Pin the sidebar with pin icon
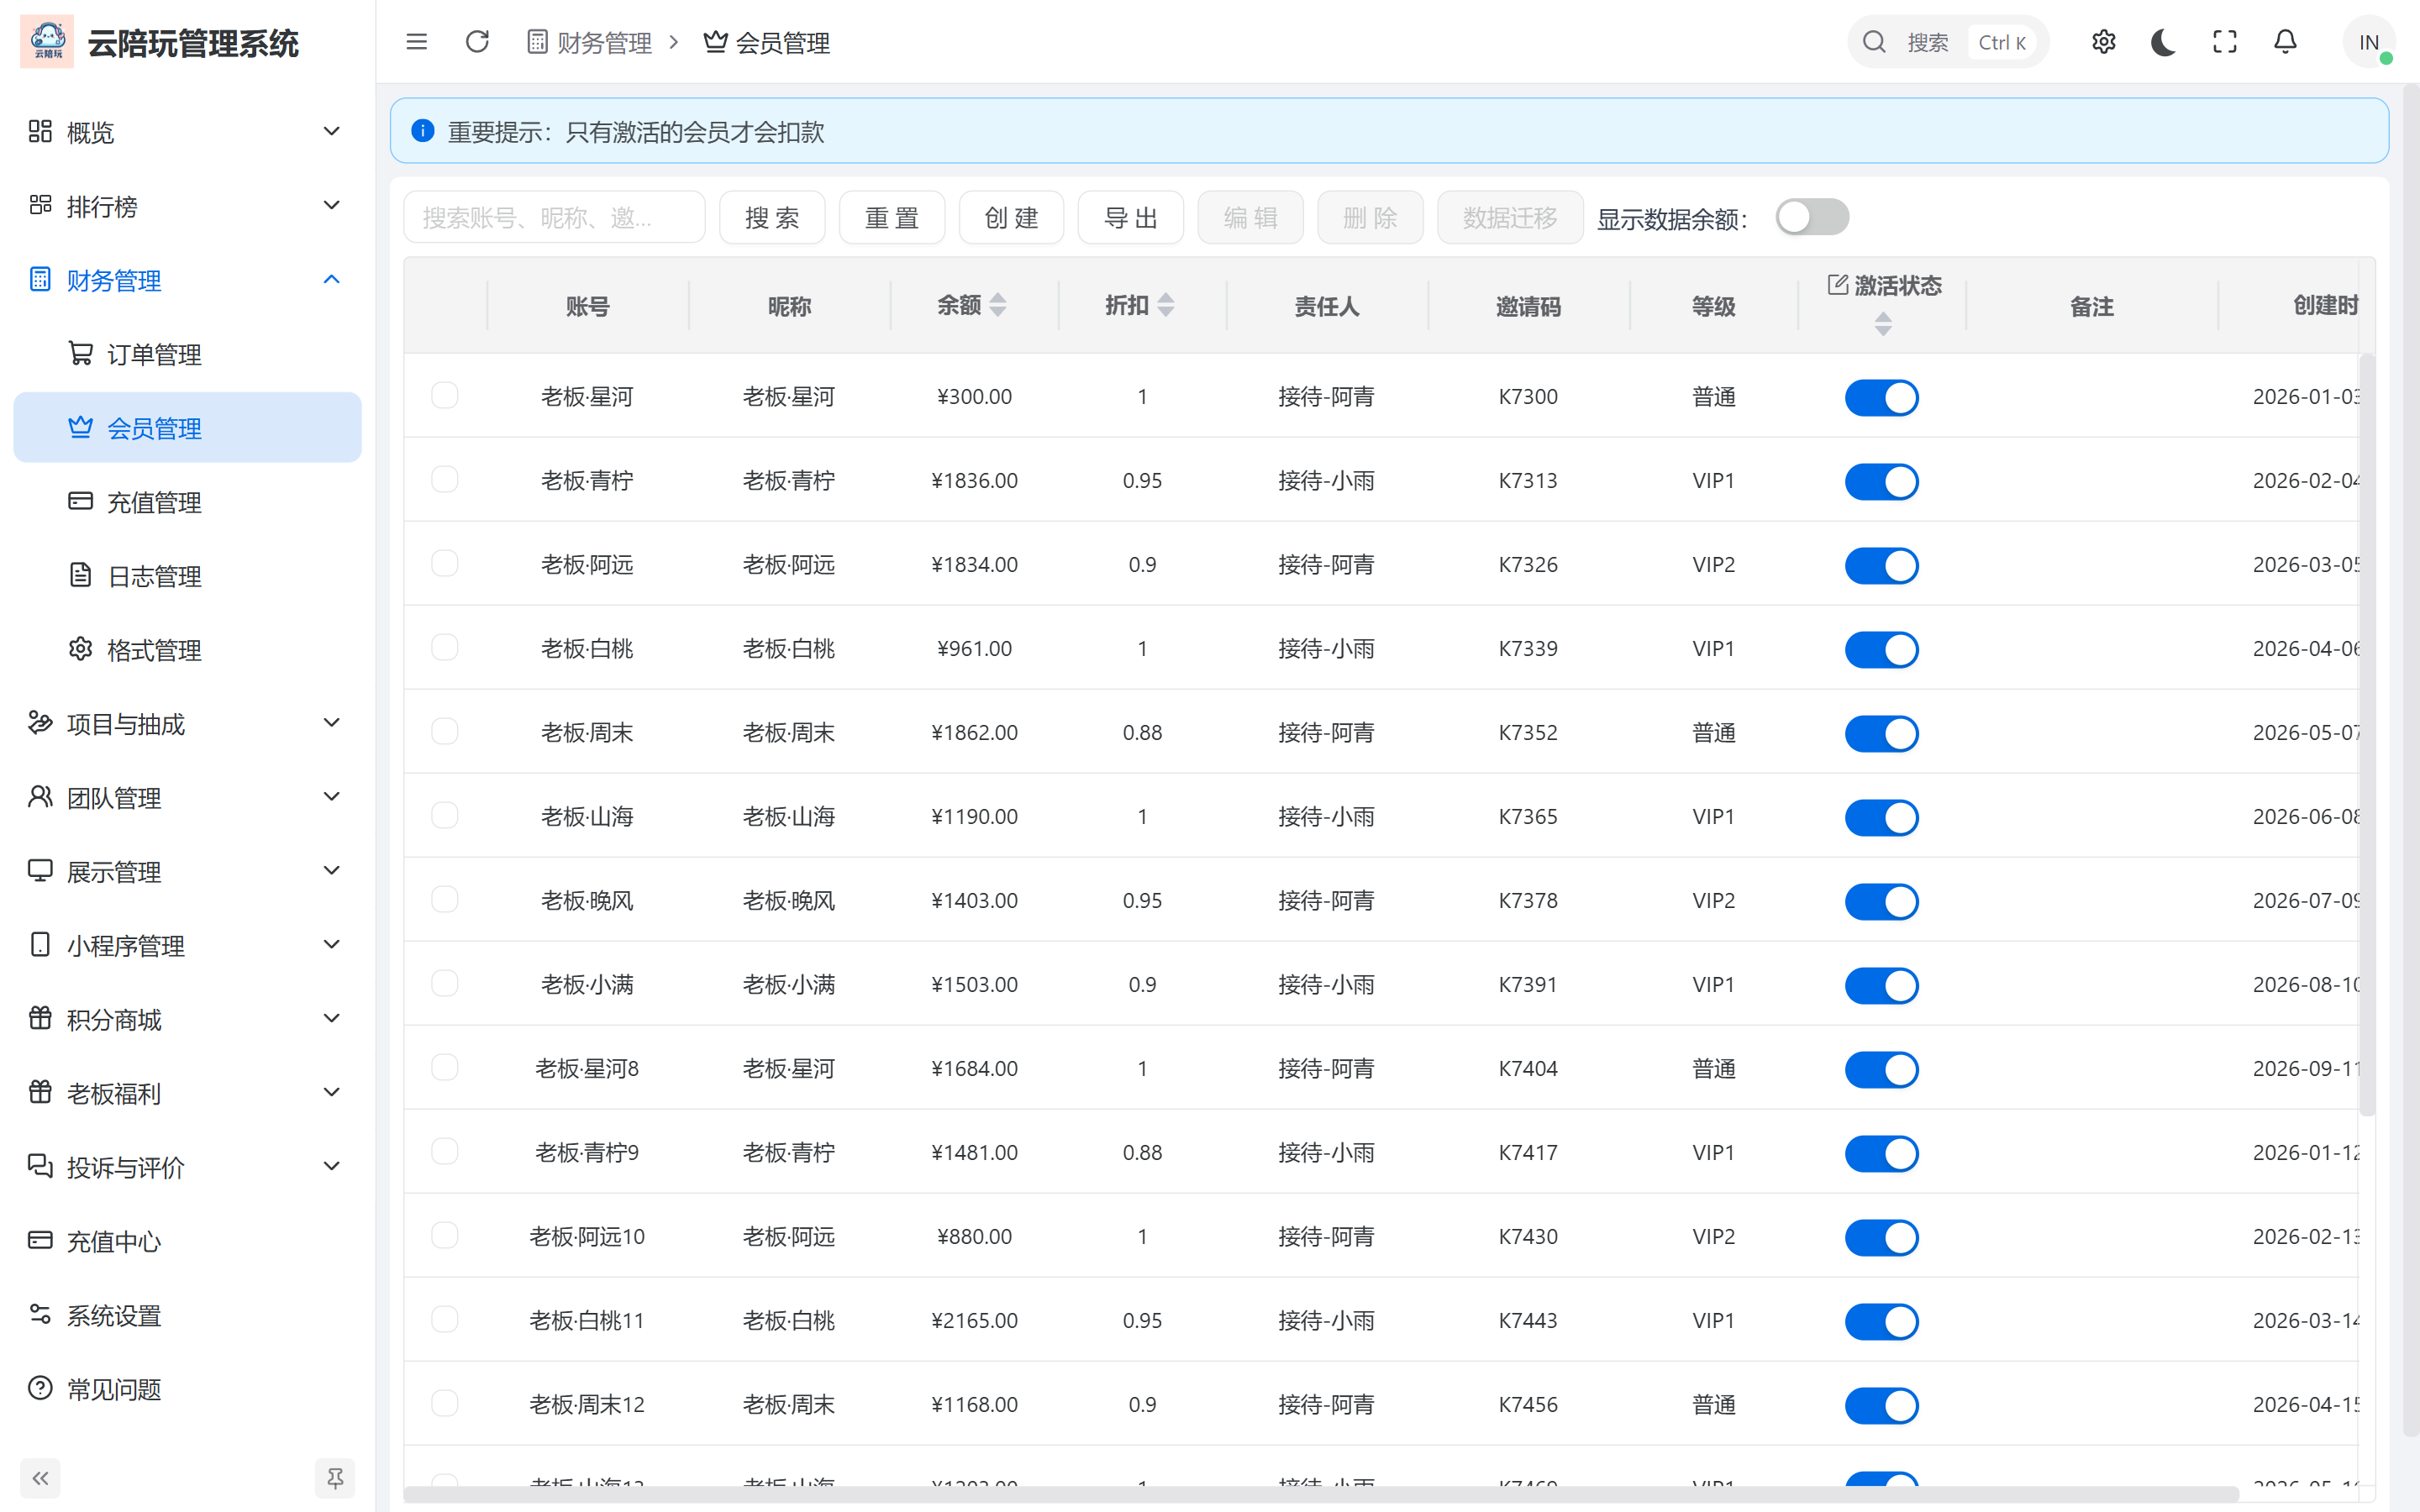Image resolution: width=2420 pixels, height=1512 pixels. [335, 1478]
